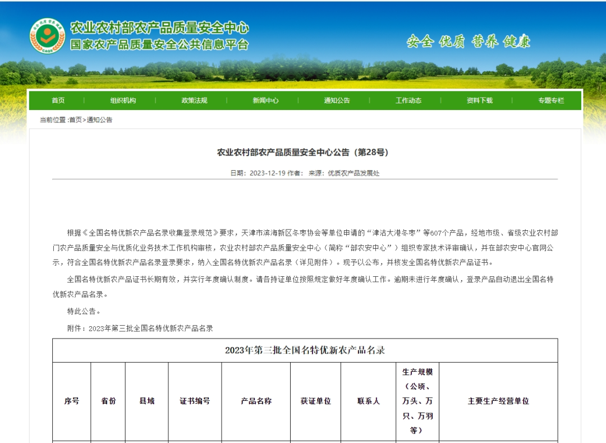This screenshot has width=606, height=443.
Task: Click the date 2023-12-19 text
Action: point(268,173)
